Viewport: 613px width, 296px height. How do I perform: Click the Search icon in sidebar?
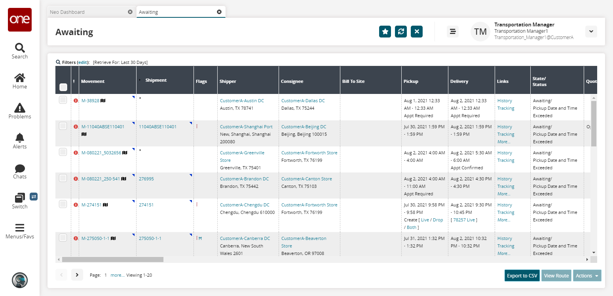tap(19, 48)
